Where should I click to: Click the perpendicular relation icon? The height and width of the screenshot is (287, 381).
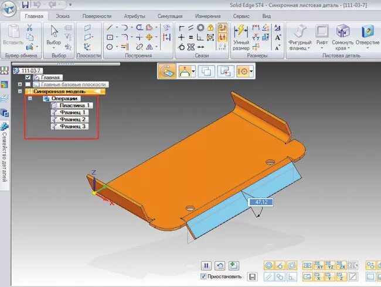200,37
